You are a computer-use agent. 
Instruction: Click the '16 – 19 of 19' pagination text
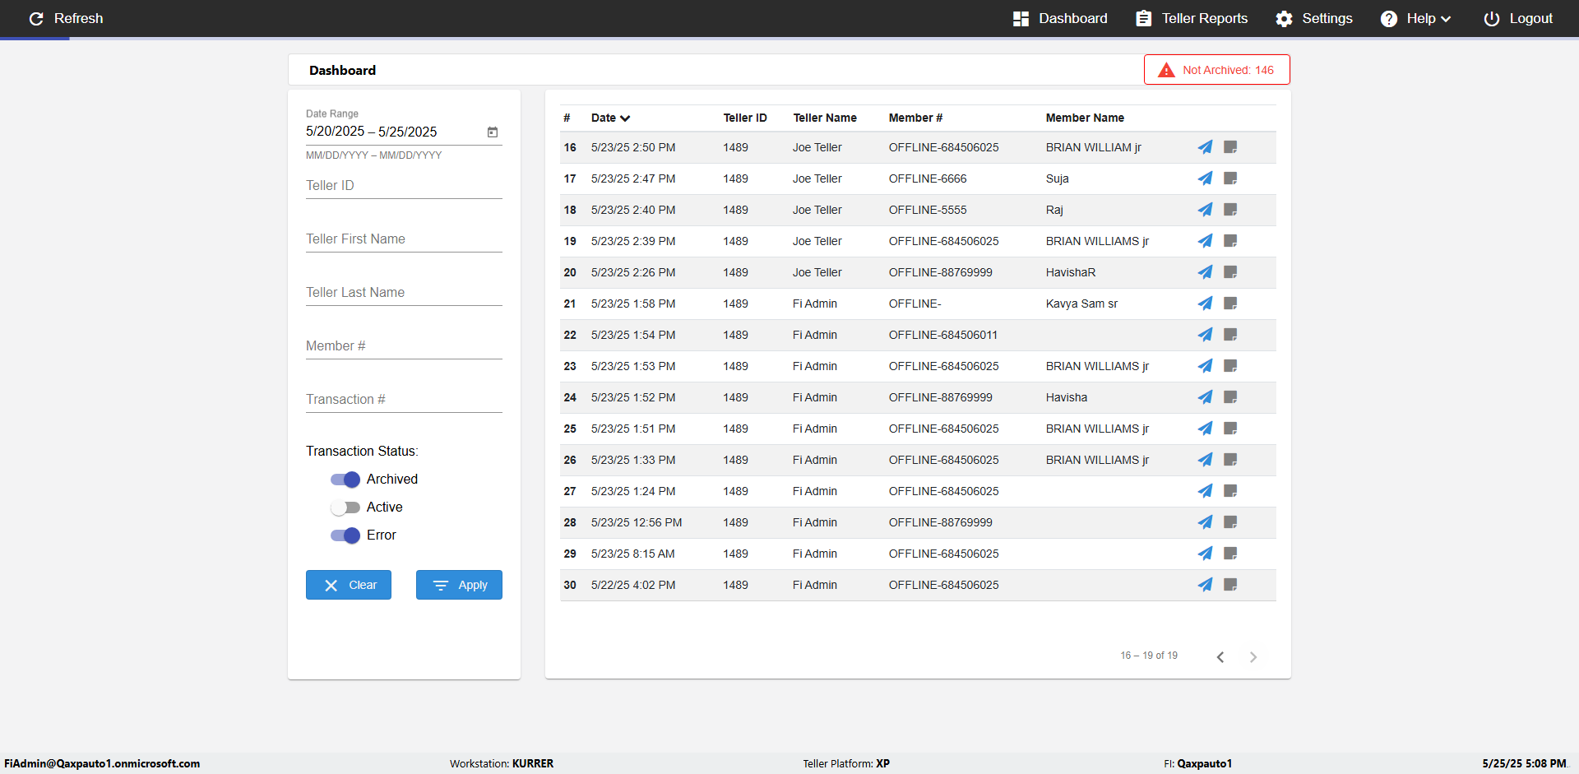(1149, 656)
